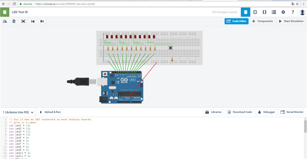Open the Serial Monitor
307x159 pixels.
(x=292, y=112)
